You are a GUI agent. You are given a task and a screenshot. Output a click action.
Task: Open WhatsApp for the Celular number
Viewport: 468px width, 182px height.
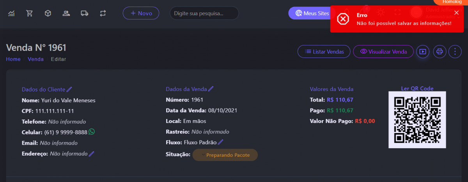point(92,132)
